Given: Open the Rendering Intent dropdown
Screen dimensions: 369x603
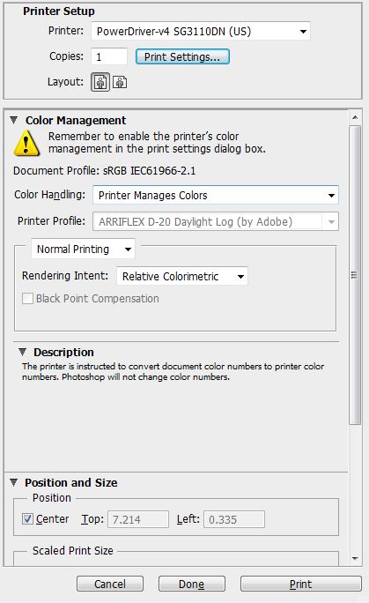Looking at the screenshot, I should point(182,276).
